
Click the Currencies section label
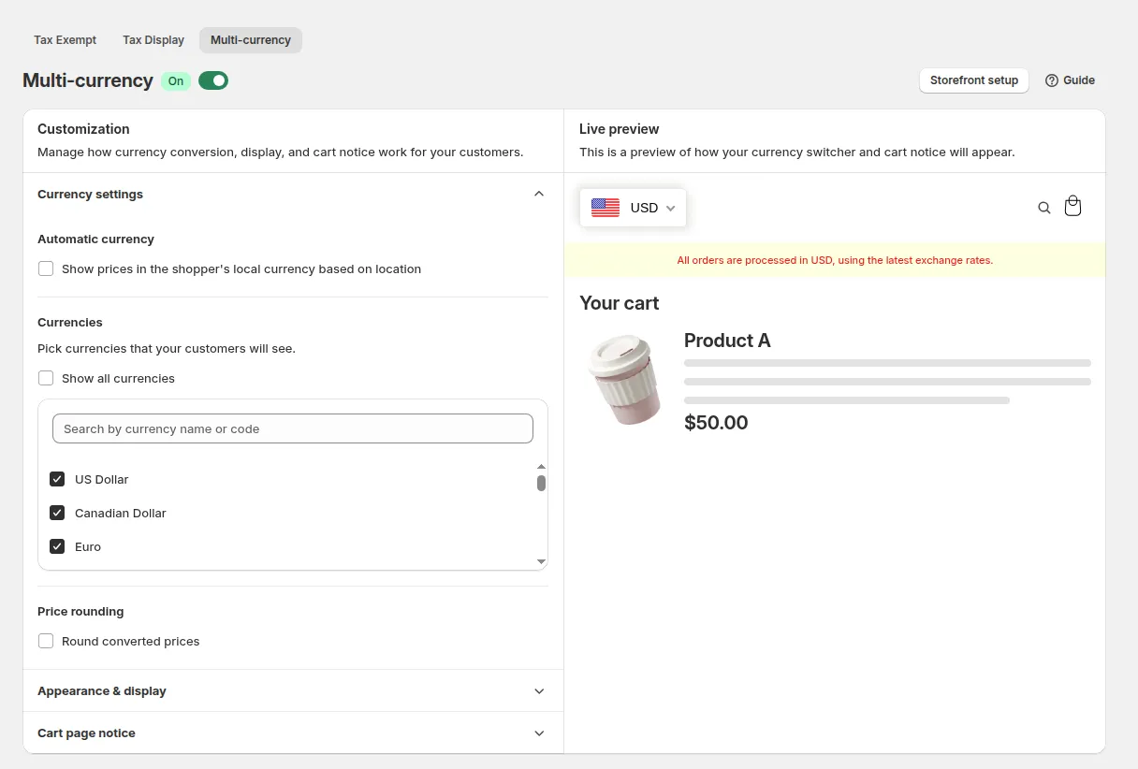coord(70,322)
